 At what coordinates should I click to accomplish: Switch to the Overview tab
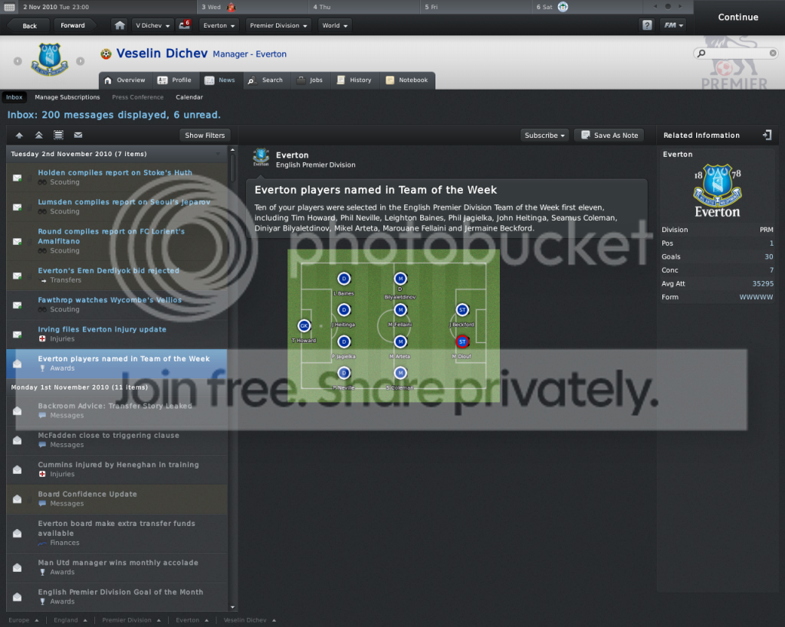click(125, 80)
